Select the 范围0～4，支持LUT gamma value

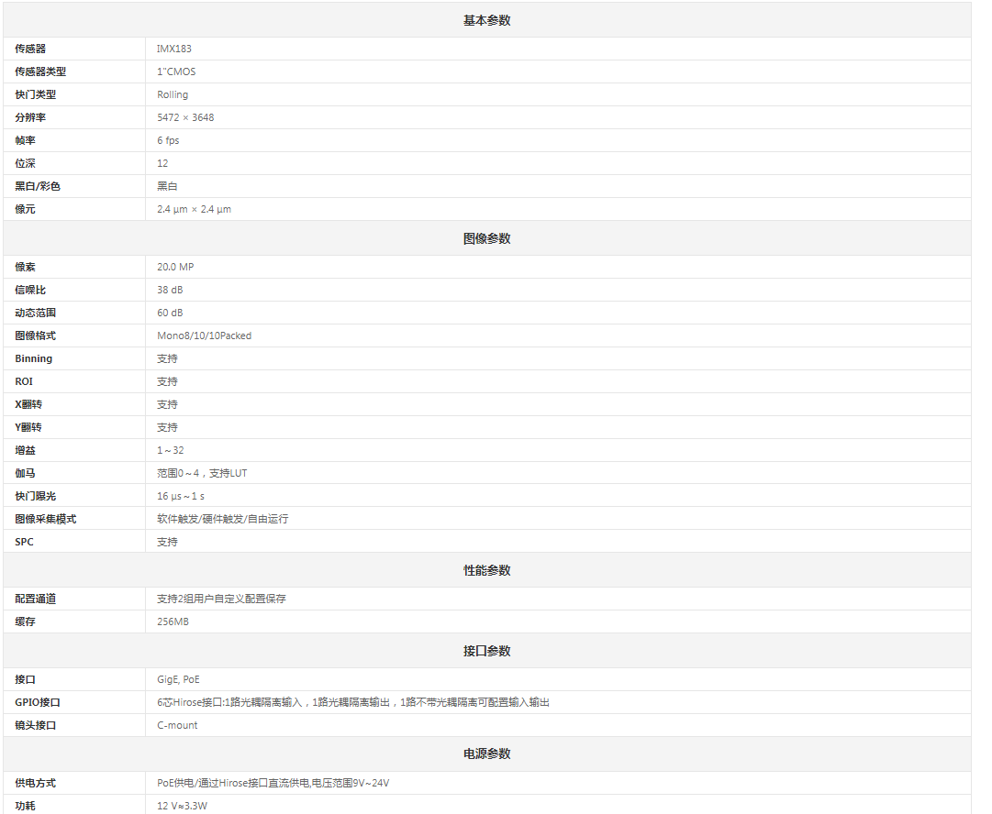tap(202, 473)
